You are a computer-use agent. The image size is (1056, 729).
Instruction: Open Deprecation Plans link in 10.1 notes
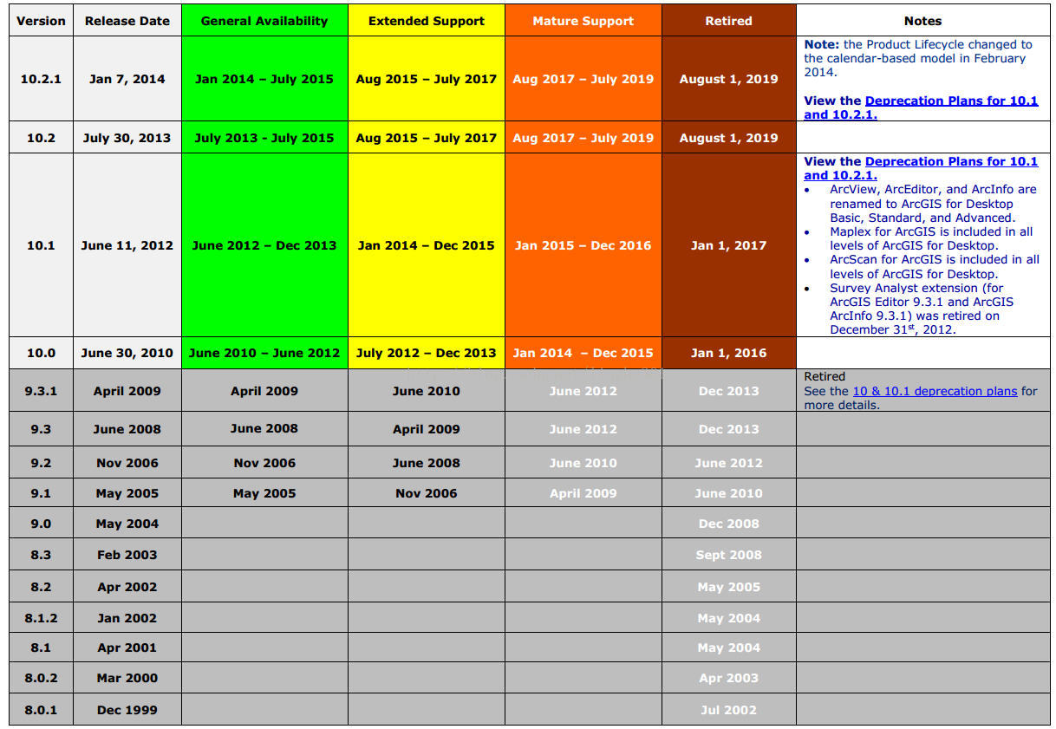(x=921, y=168)
